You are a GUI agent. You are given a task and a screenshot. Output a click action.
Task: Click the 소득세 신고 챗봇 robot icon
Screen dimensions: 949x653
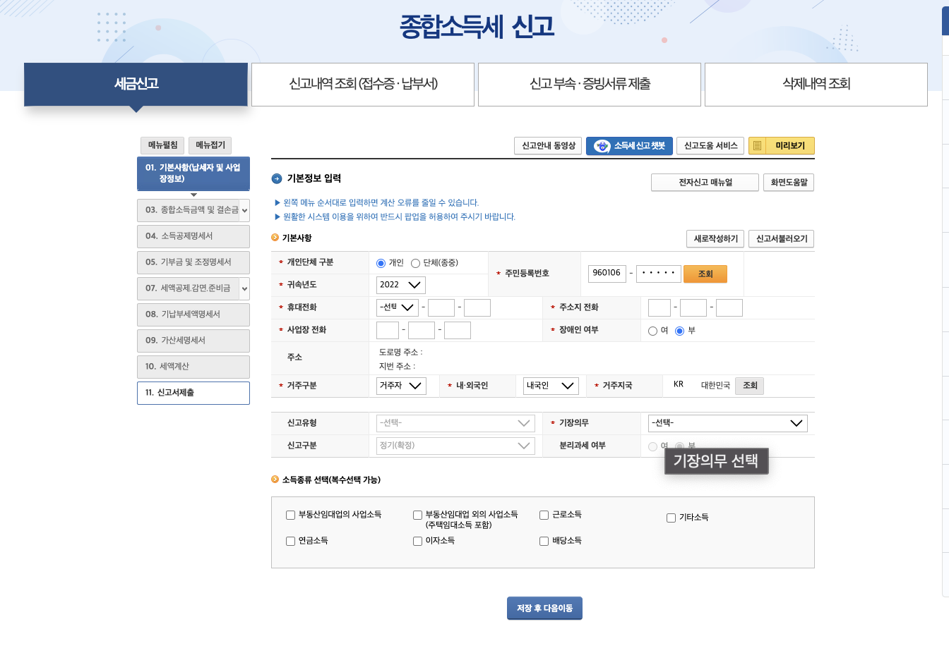601,146
